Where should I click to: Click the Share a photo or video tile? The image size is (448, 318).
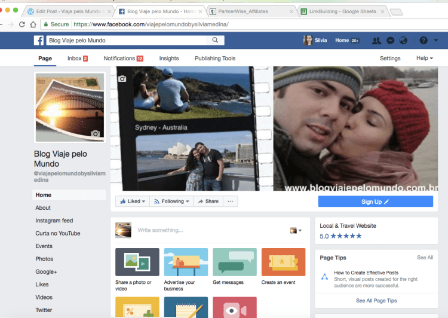pyautogui.click(x=137, y=270)
